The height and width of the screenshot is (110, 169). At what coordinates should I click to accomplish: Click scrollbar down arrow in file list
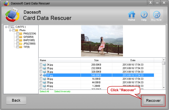164,88
